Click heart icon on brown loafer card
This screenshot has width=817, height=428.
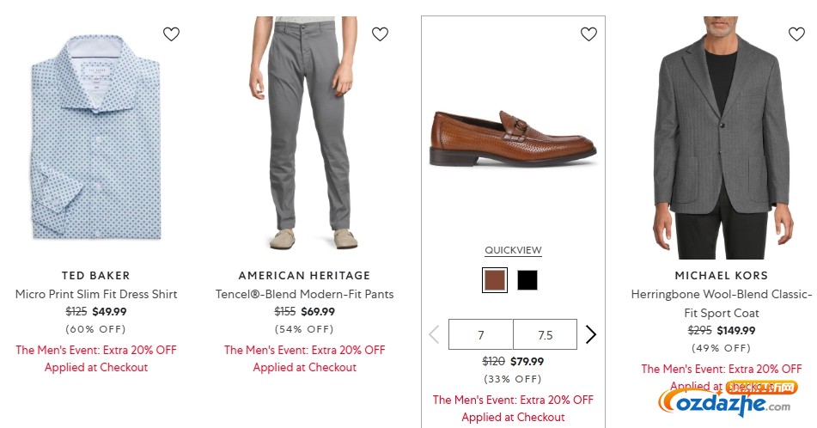tap(588, 34)
